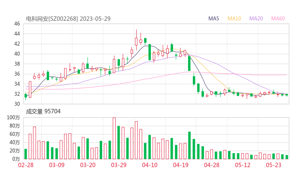This screenshot has width=293, height=174.
Task: Select the 03-09 date axis label
Action: 57,165
